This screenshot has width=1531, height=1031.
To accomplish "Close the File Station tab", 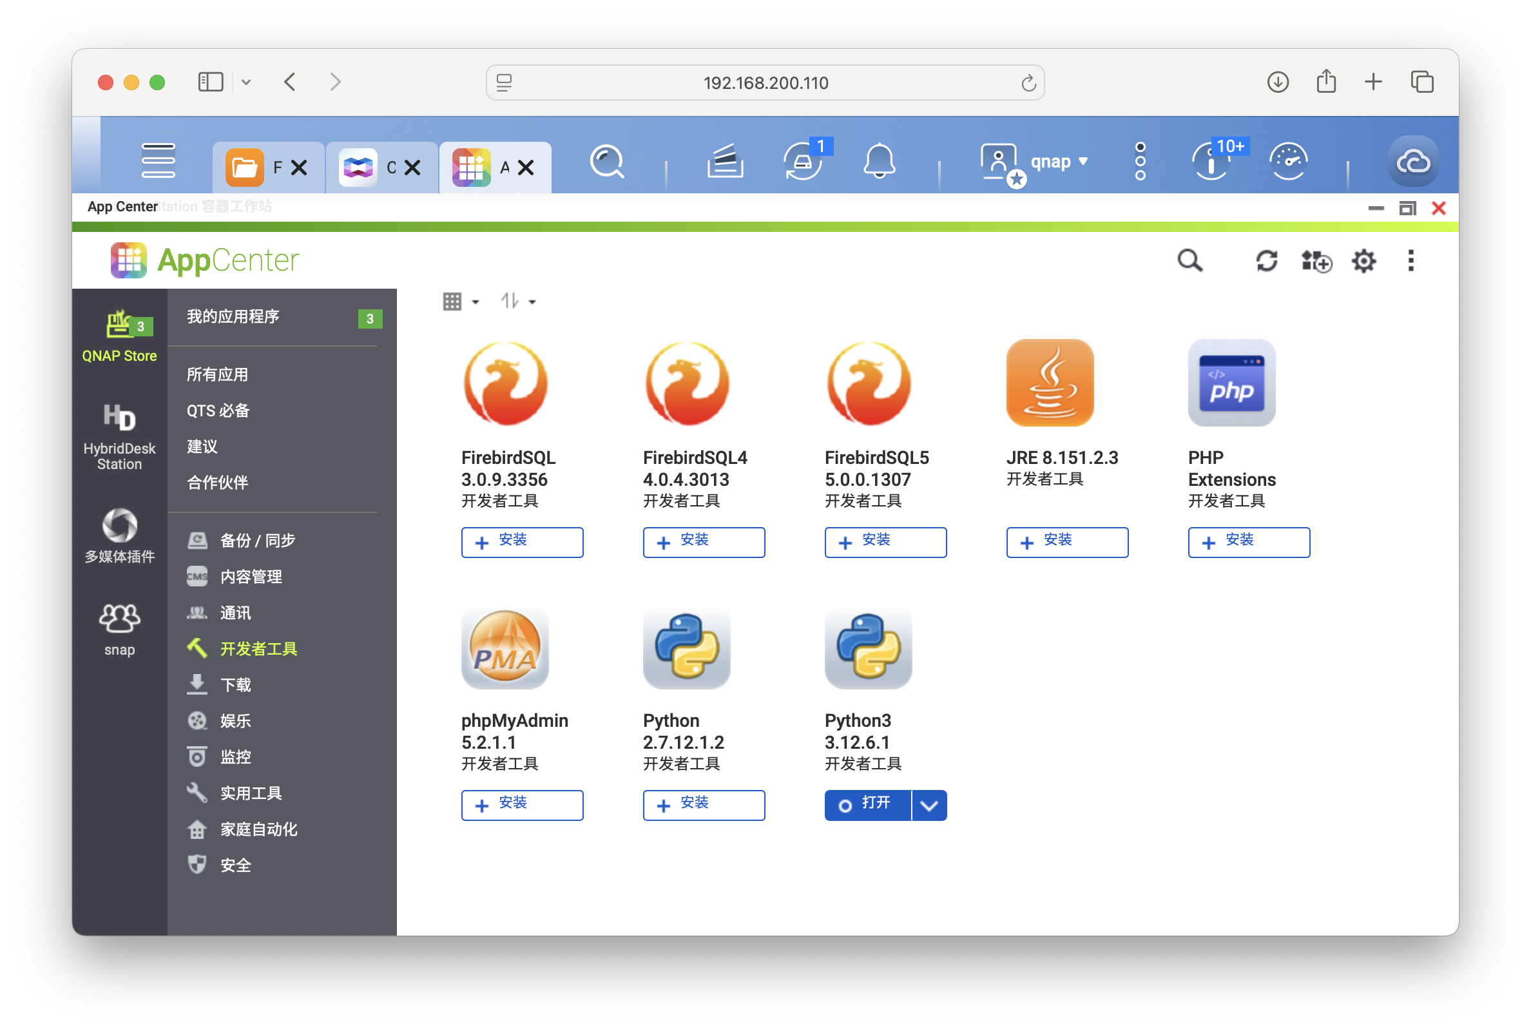I will click(x=299, y=168).
